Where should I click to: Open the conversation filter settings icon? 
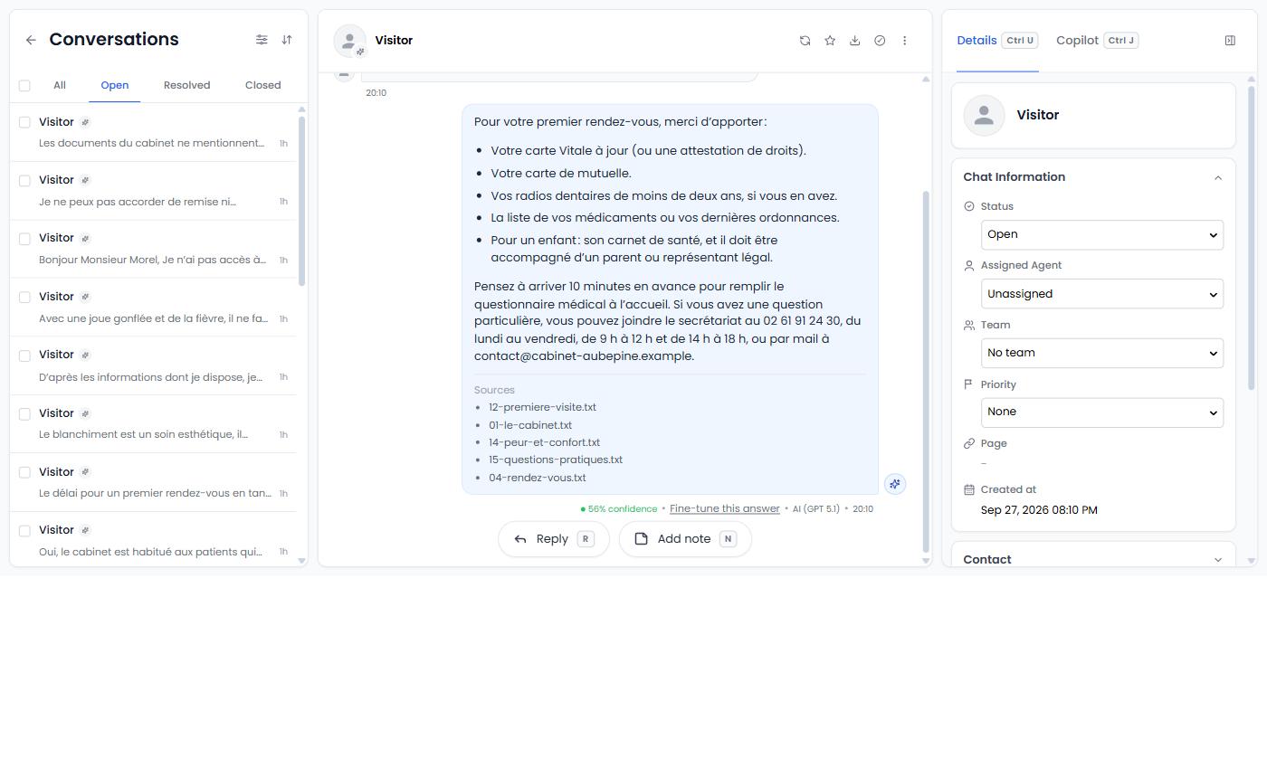[x=262, y=40]
